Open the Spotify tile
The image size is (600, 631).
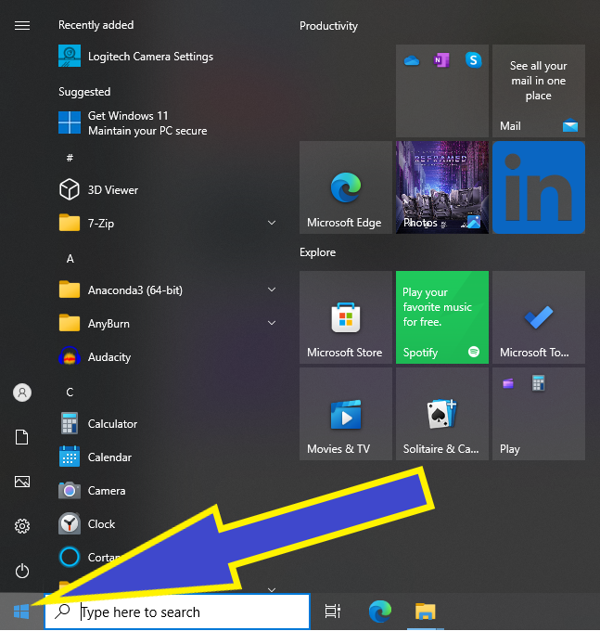tap(442, 317)
